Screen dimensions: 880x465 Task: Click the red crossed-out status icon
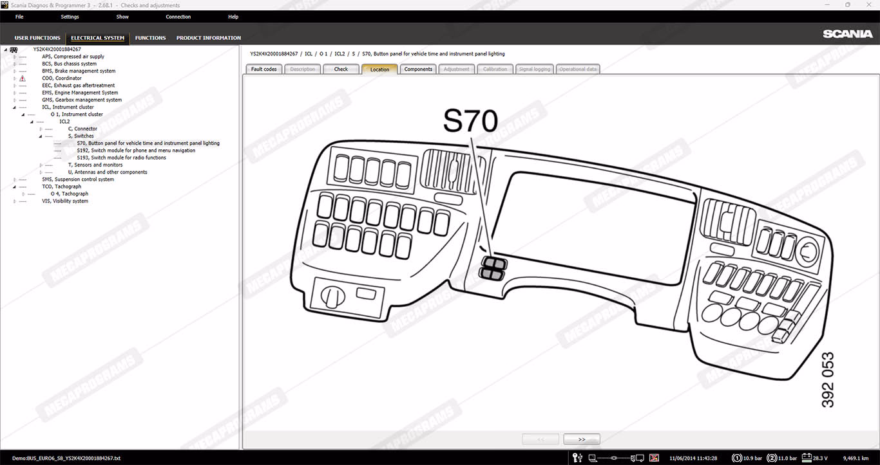pyautogui.click(x=654, y=458)
